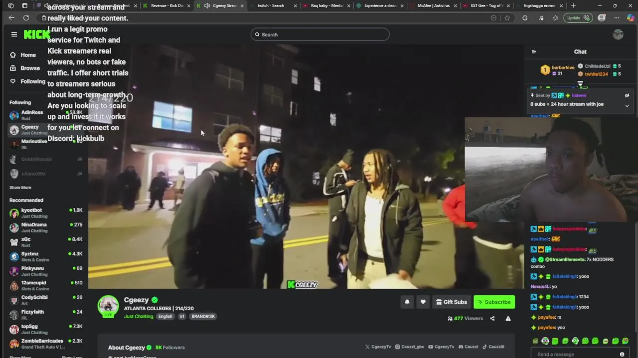Open the emoji picker in chat input

(622, 354)
